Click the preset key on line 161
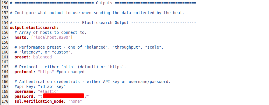This screenshot has height=105, width=269. pyautogui.click(x=22, y=57)
